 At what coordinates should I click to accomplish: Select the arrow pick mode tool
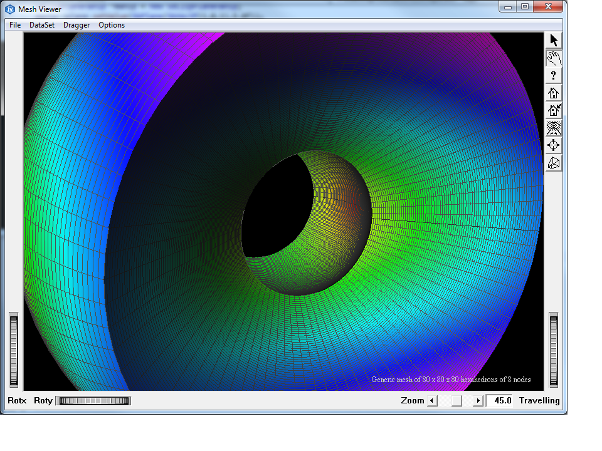553,41
